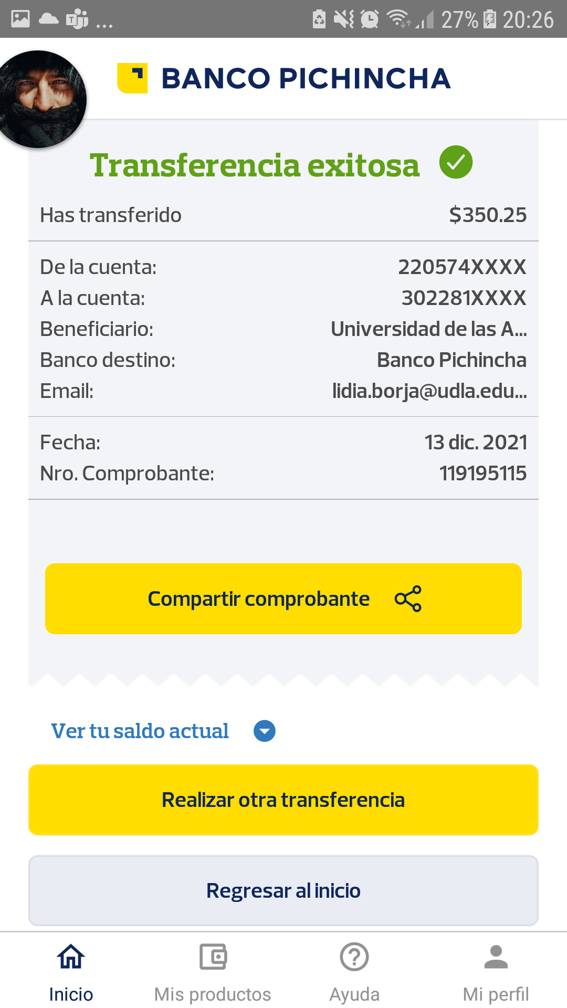Tap the alarm clock status bar icon
Screen dimensions: 567x1008
pos(370,19)
